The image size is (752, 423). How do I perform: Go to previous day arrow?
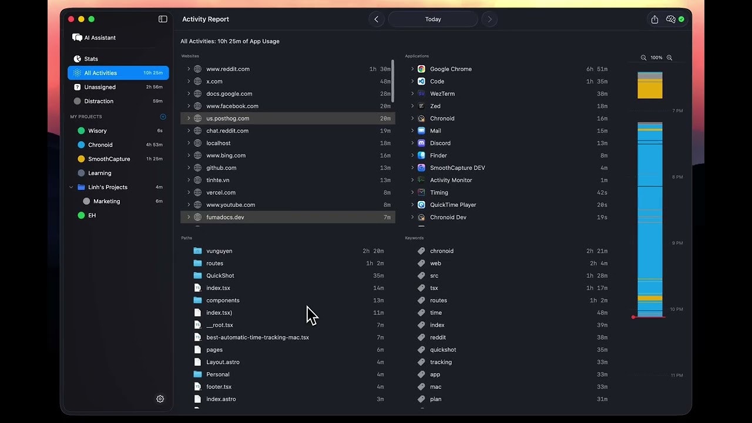[x=376, y=19]
